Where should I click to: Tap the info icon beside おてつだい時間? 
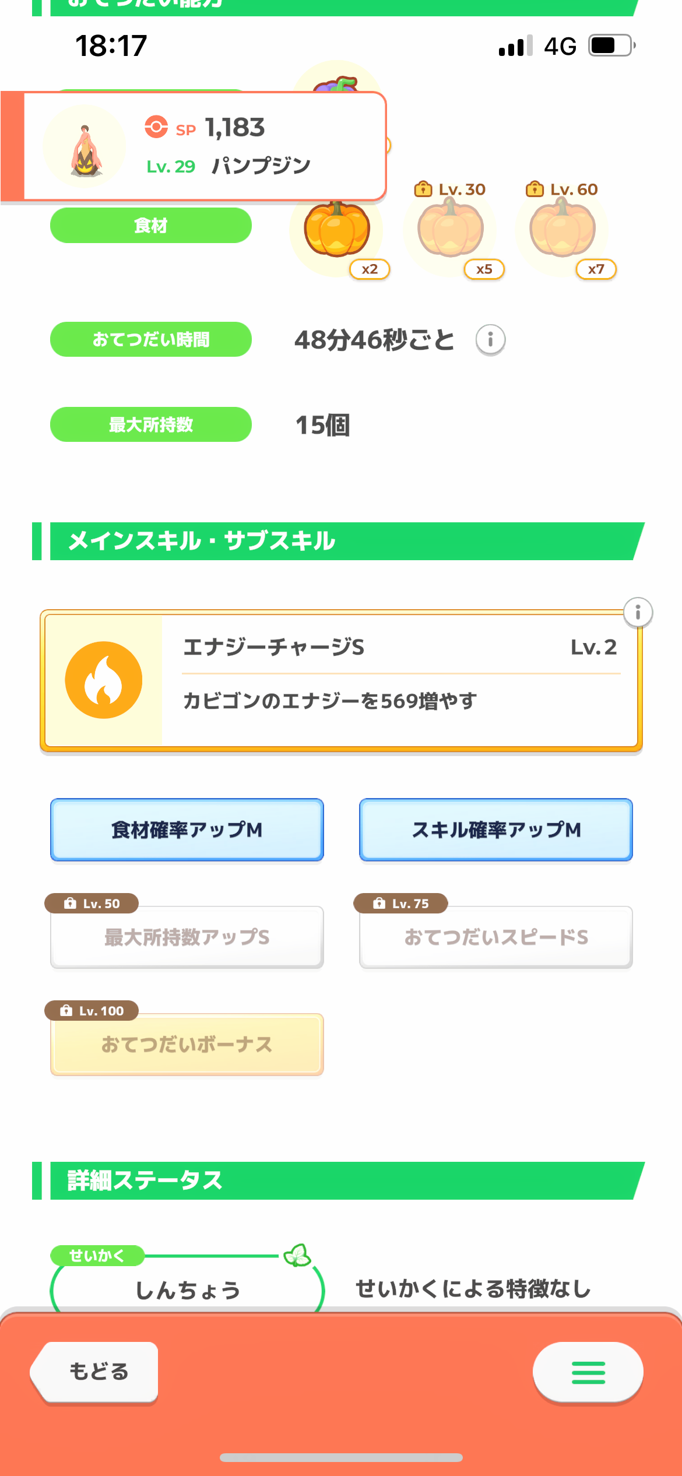(490, 339)
